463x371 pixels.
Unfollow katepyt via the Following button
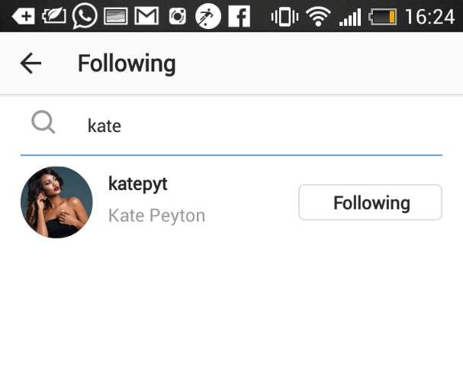point(370,202)
